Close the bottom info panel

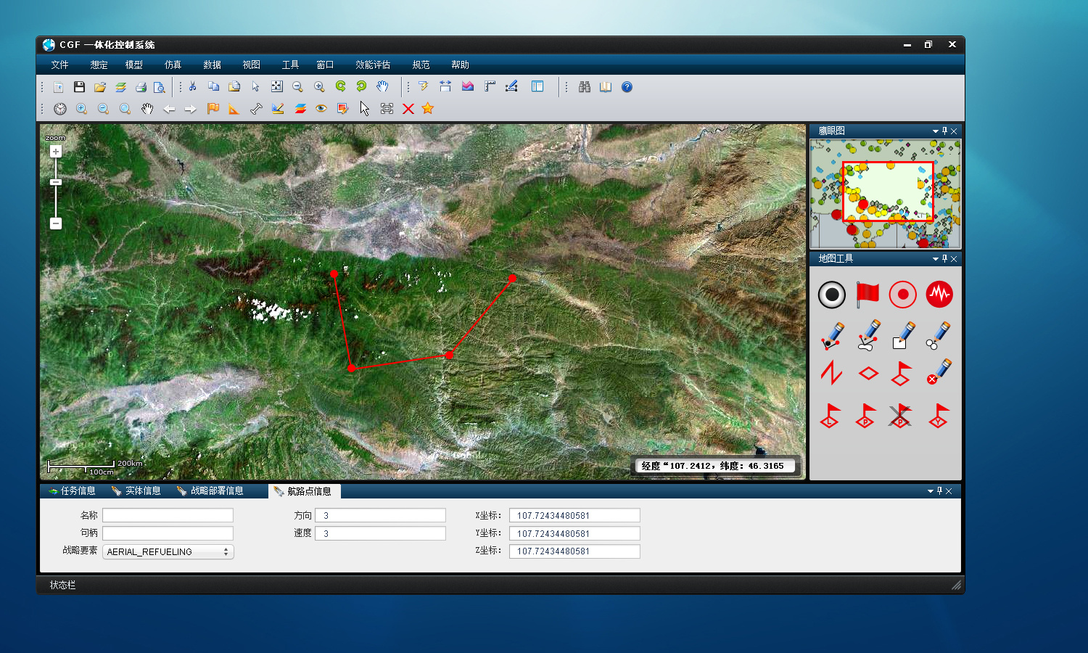pyautogui.click(x=949, y=491)
